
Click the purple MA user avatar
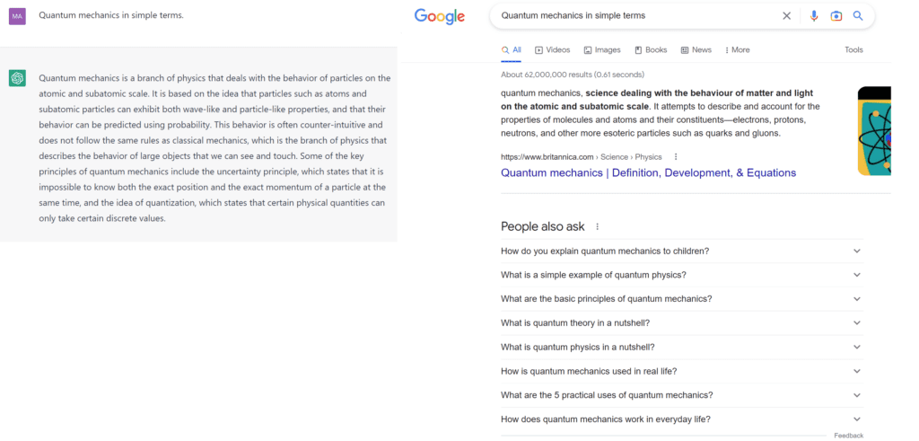pos(17,16)
